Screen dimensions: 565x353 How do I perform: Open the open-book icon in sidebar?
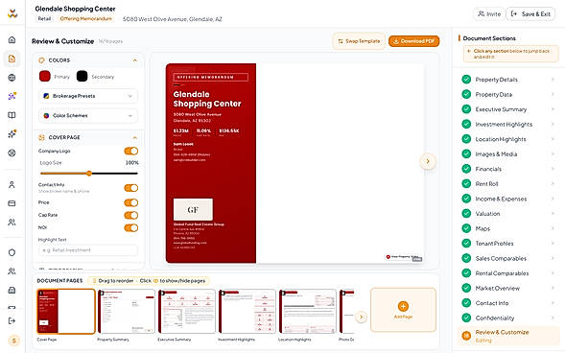pos(12,115)
